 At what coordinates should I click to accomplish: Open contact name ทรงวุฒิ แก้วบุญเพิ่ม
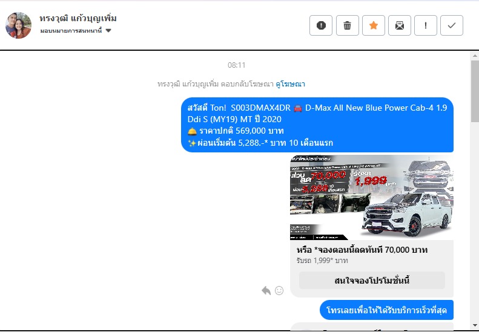(x=78, y=18)
